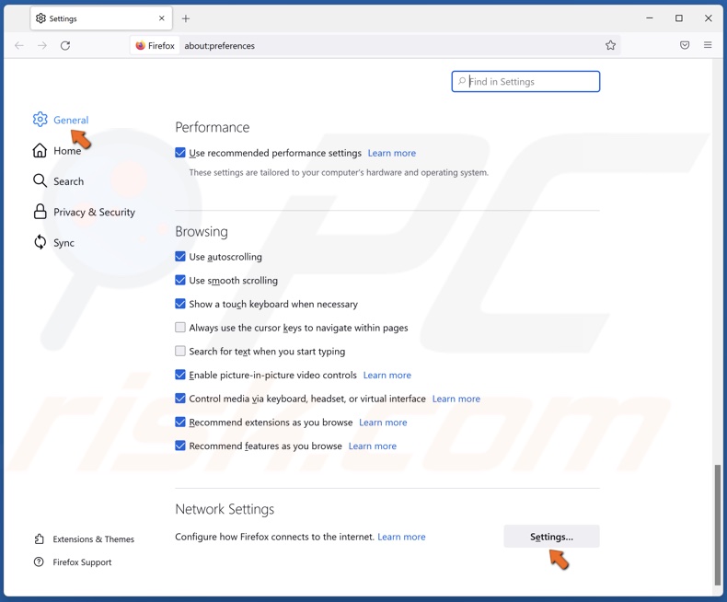
Task: Click the Settings tab gear icon
Action: (x=40, y=18)
